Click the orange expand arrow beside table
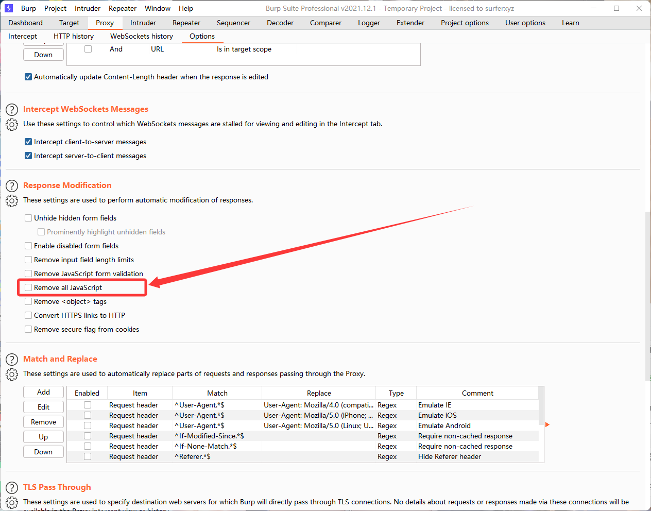Image resolution: width=651 pixels, height=511 pixels. (547, 424)
